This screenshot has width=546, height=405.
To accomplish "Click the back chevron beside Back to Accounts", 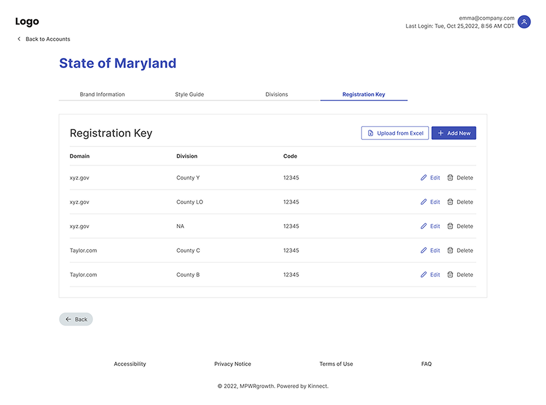I will (x=19, y=39).
